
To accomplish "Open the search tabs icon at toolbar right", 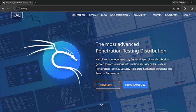I will click(x=192, y=8).
